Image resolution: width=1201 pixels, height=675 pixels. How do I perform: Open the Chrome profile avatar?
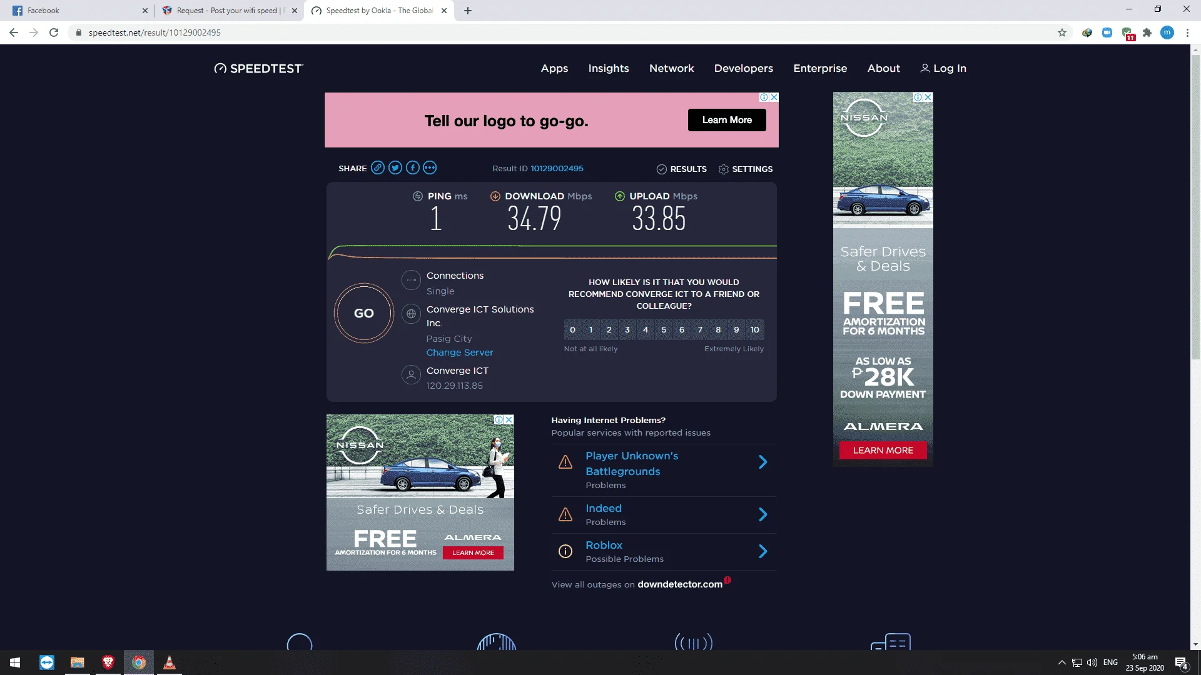(1167, 32)
